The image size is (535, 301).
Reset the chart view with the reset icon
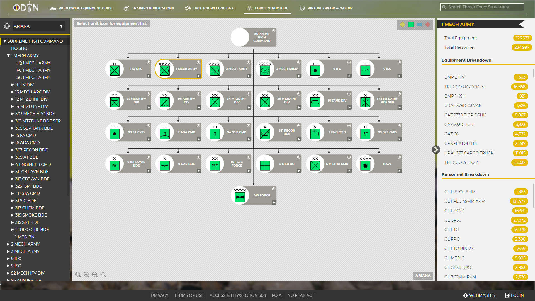(x=103, y=274)
